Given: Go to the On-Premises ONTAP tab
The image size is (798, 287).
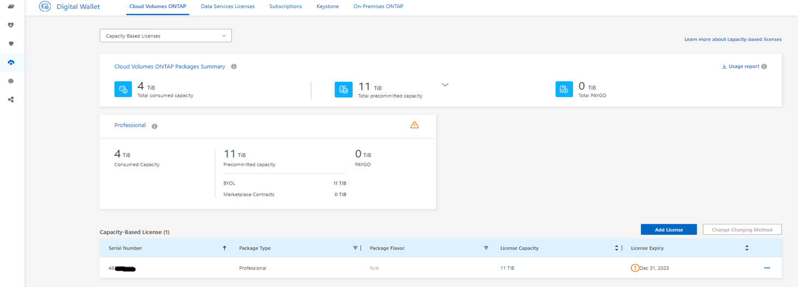Looking at the screenshot, I should click(x=378, y=7).
